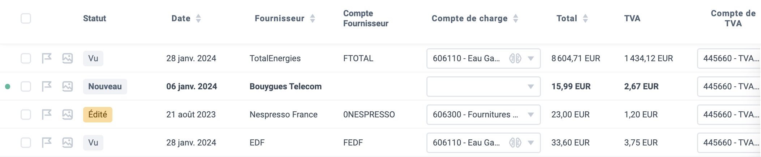Click the Édité status badge
Screen dimensions: 761x157
[x=98, y=115]
